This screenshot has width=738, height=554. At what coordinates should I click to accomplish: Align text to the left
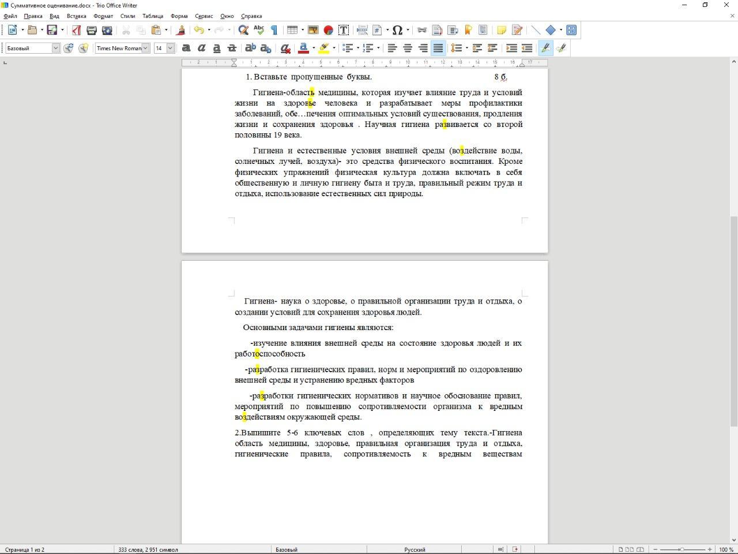[392, 48]
